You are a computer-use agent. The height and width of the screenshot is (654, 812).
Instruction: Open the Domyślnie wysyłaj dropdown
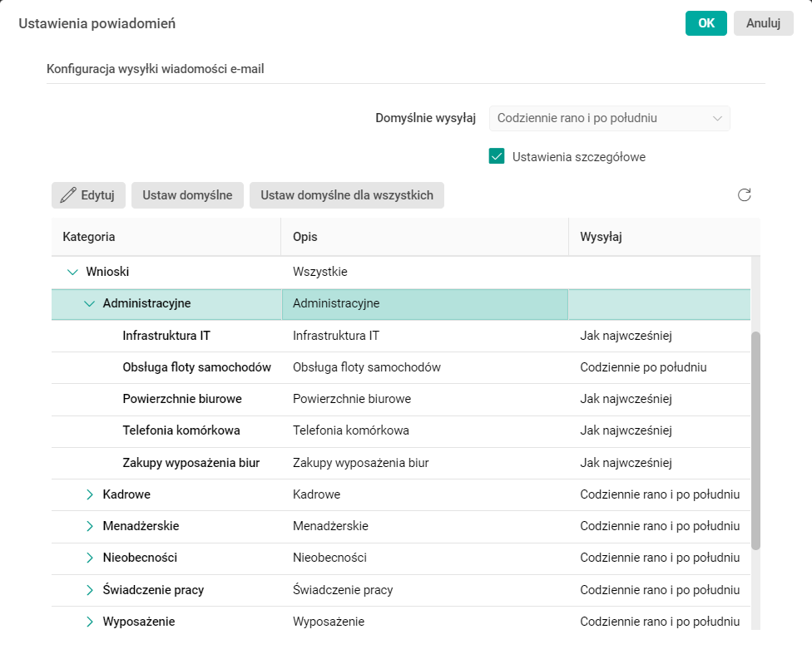(x=609, y=118)
